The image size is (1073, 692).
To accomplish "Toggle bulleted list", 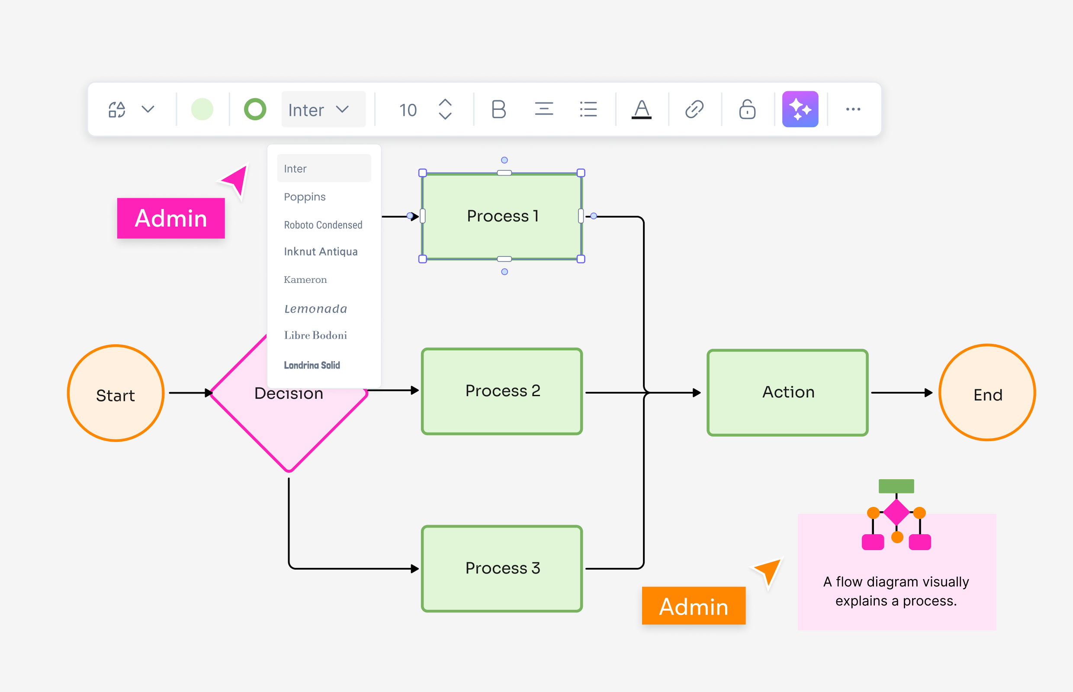I will click(x=588, y=109).
